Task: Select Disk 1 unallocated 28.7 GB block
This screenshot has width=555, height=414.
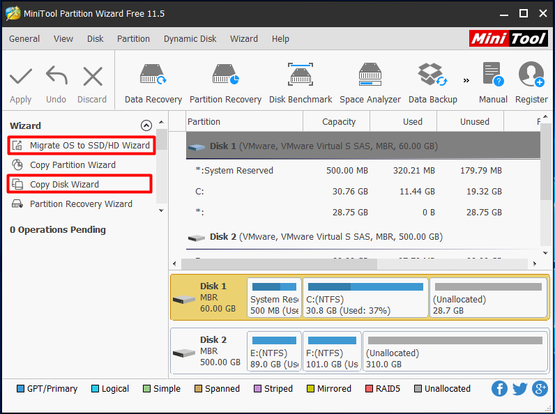Action: coord(488,298)
